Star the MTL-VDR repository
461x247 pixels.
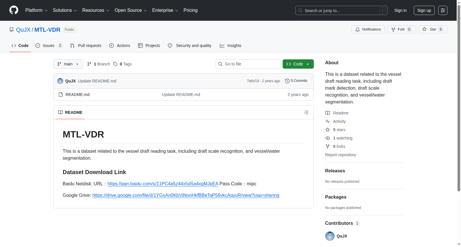coord(433,29)
